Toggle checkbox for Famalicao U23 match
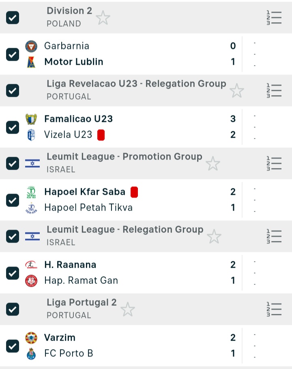 [x=13, y=127]
